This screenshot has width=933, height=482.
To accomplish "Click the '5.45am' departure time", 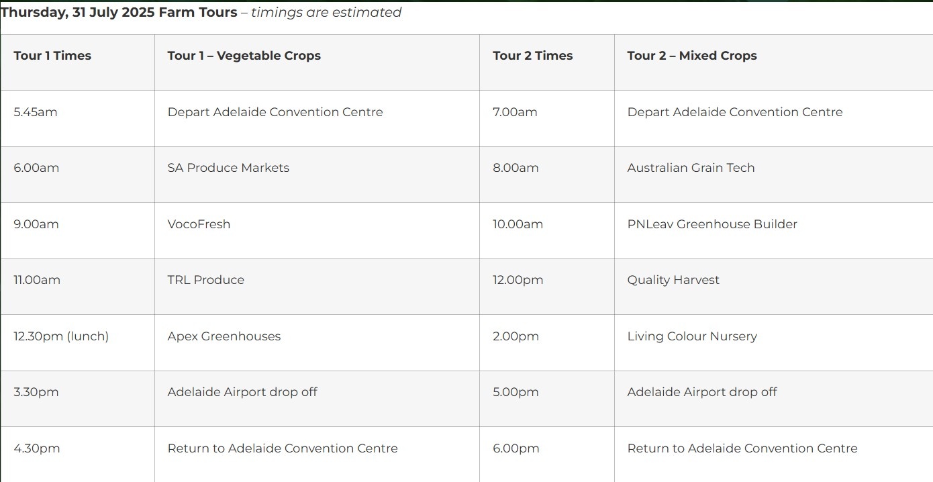I will point(36,112).
